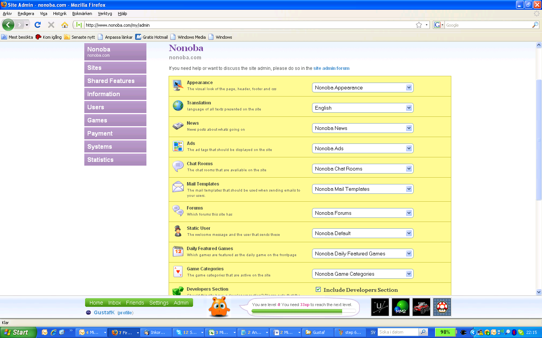Open the Verktyg menu

point(105,14)
